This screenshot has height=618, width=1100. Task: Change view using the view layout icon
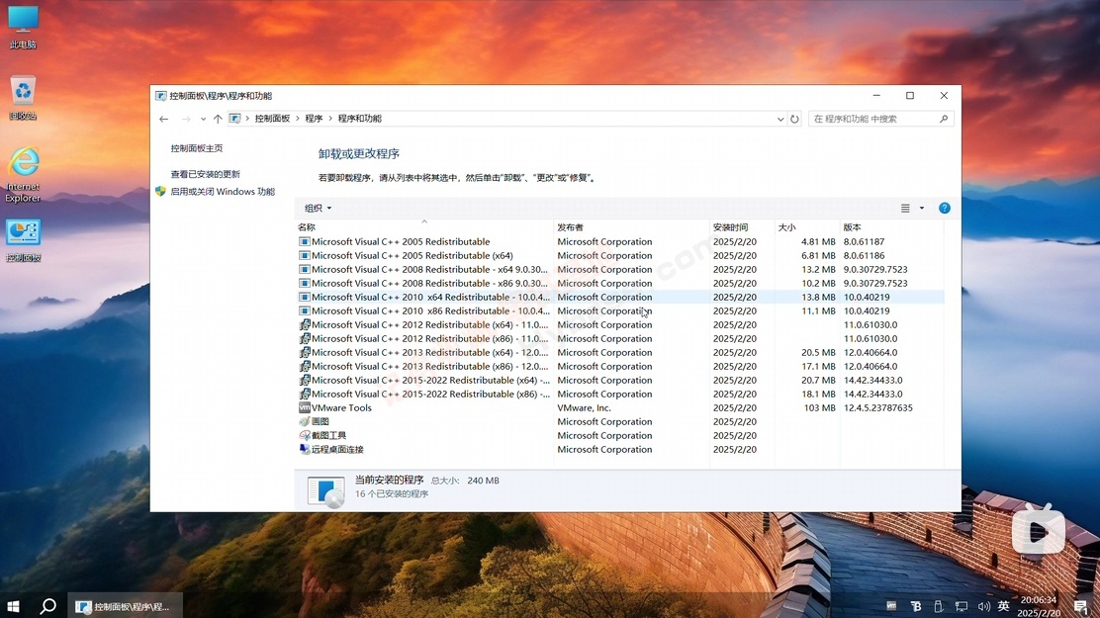point(905,208)
